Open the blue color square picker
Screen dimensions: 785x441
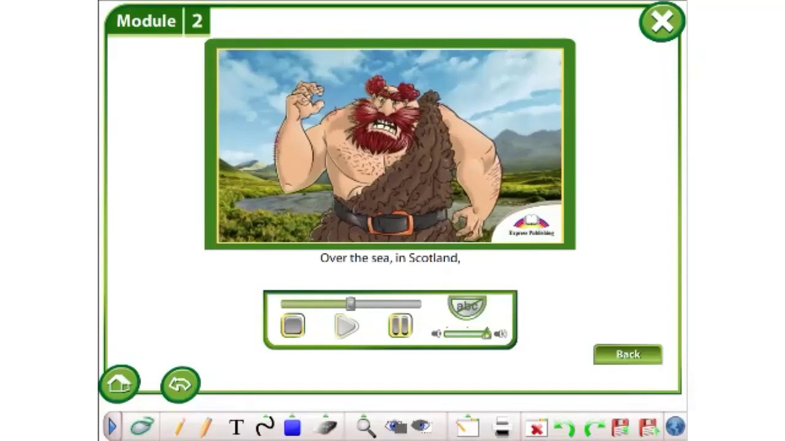click(293, 427)
